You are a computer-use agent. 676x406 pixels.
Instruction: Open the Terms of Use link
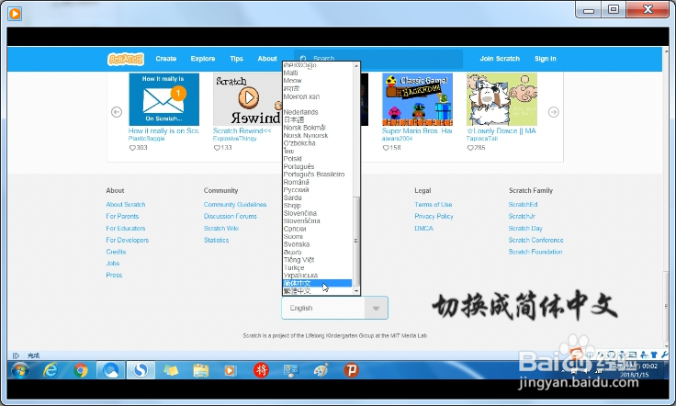click(x=434, y=204)
